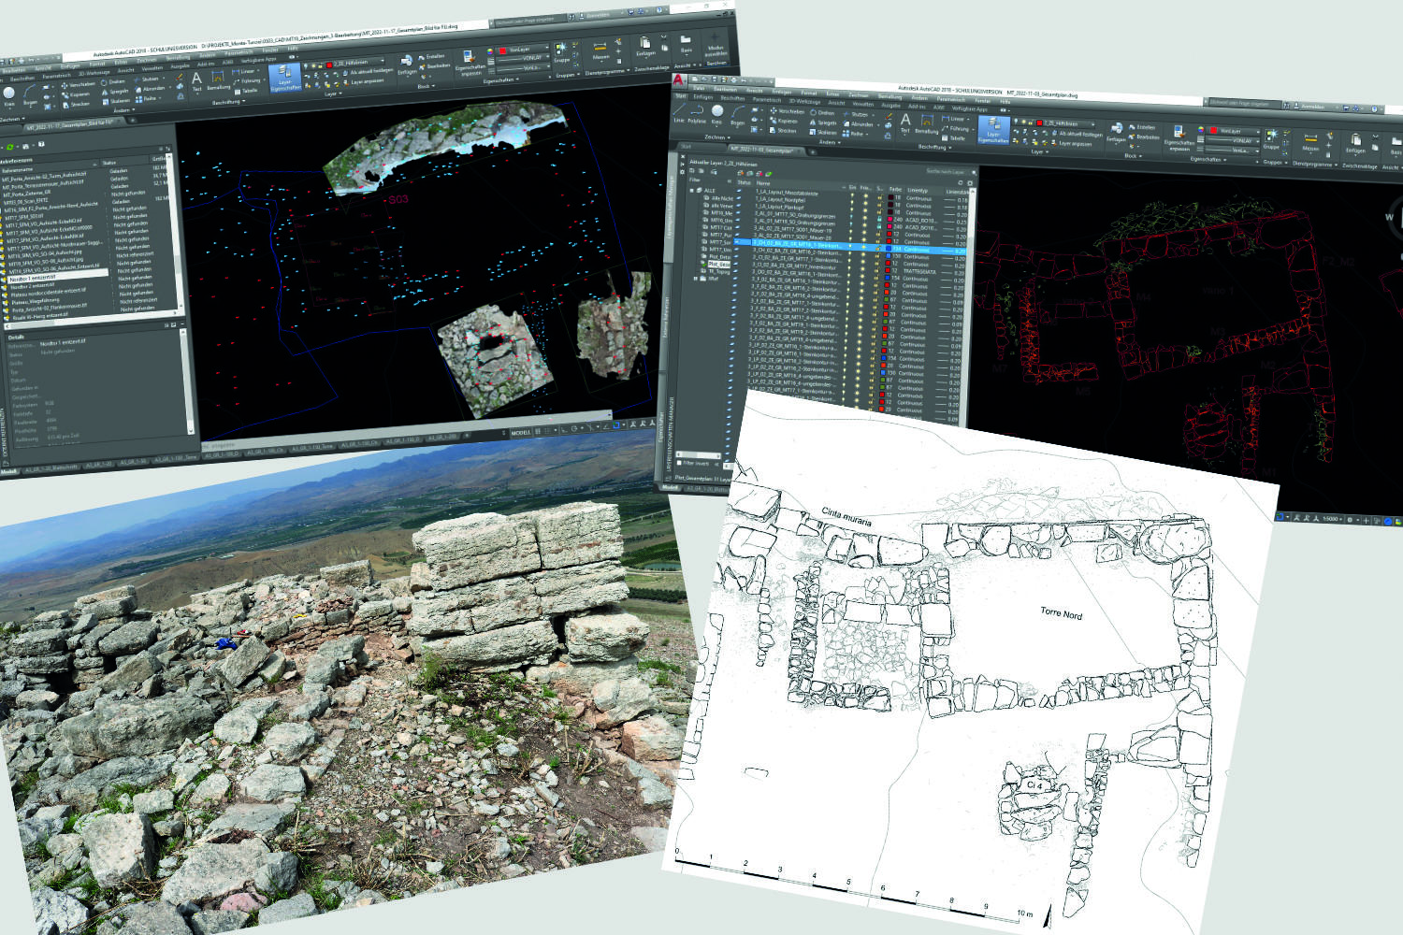This screenshot has height=935, width=1403.
Task: Click Layer-Eigenschaften button in left AutoCAD window
Action: 285,78
